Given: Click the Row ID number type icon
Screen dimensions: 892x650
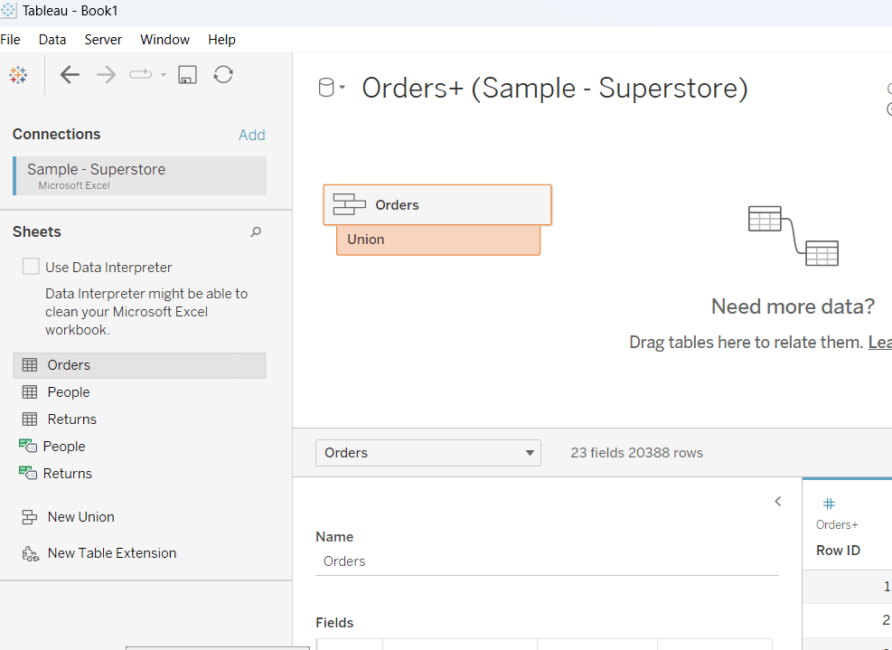Looking at the screenshot, I should (829, 504).
